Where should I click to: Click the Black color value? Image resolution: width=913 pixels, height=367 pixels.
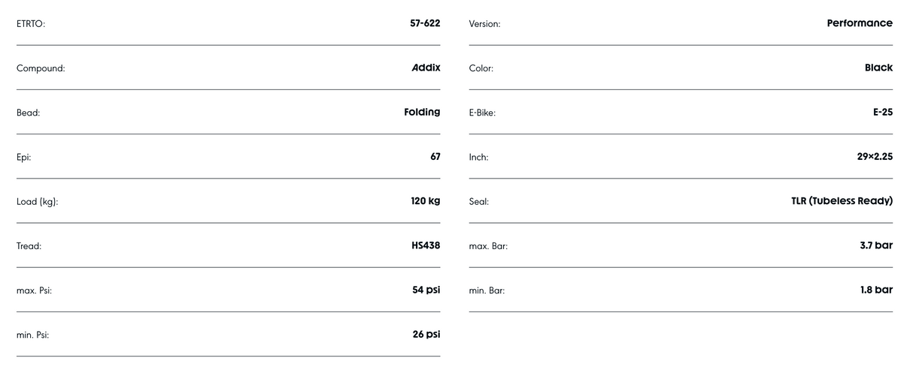tap(878, 68)
